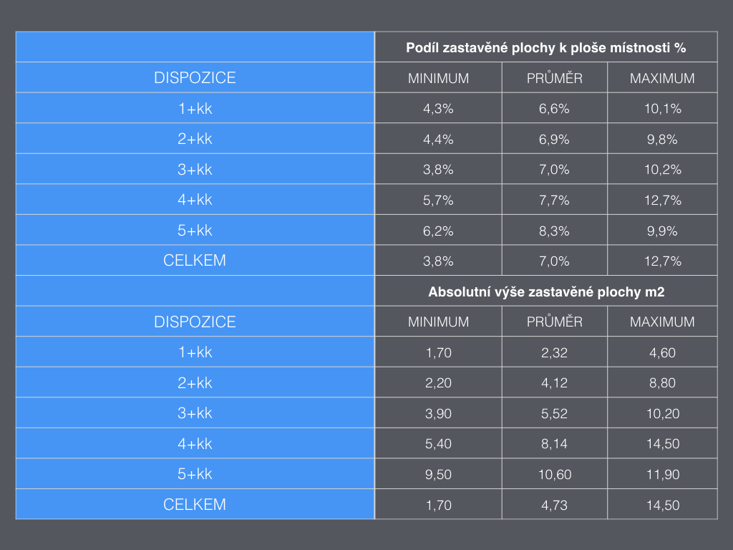Click the cell with value 5,52
The width and height of the screenshot is (733, 550).
(554, 414)
